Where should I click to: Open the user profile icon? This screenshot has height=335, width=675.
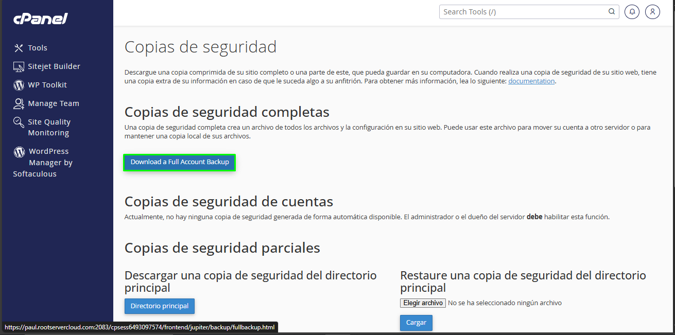click(652, 11)
